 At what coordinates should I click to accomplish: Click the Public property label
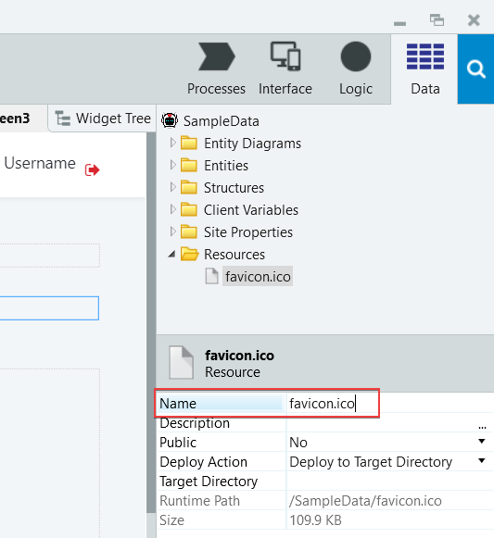pos(178,443)
